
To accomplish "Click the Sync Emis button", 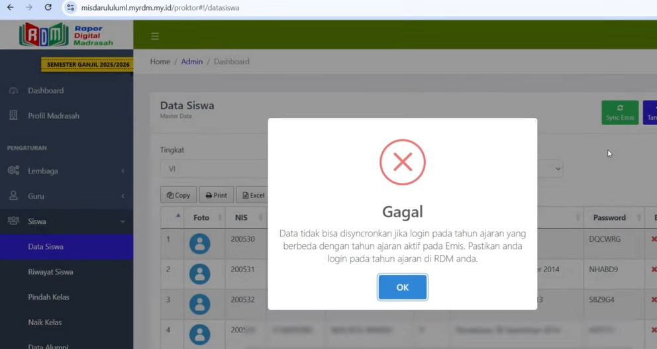I will (620, 113).
